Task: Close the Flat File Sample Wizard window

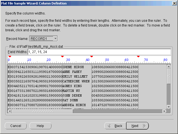Action: click(174, 3)
